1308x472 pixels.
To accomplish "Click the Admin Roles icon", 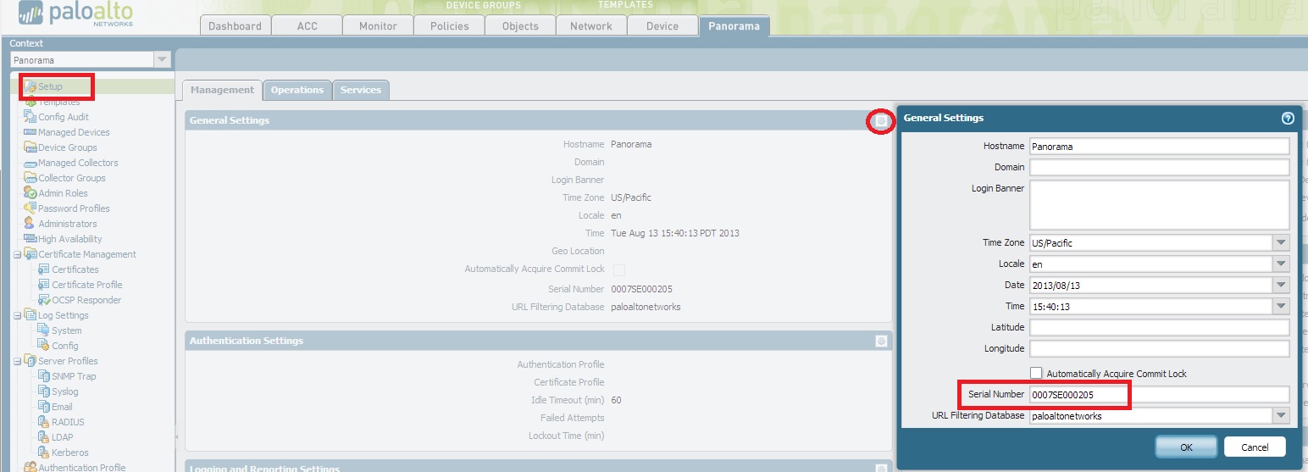I will tap(30, 193).
